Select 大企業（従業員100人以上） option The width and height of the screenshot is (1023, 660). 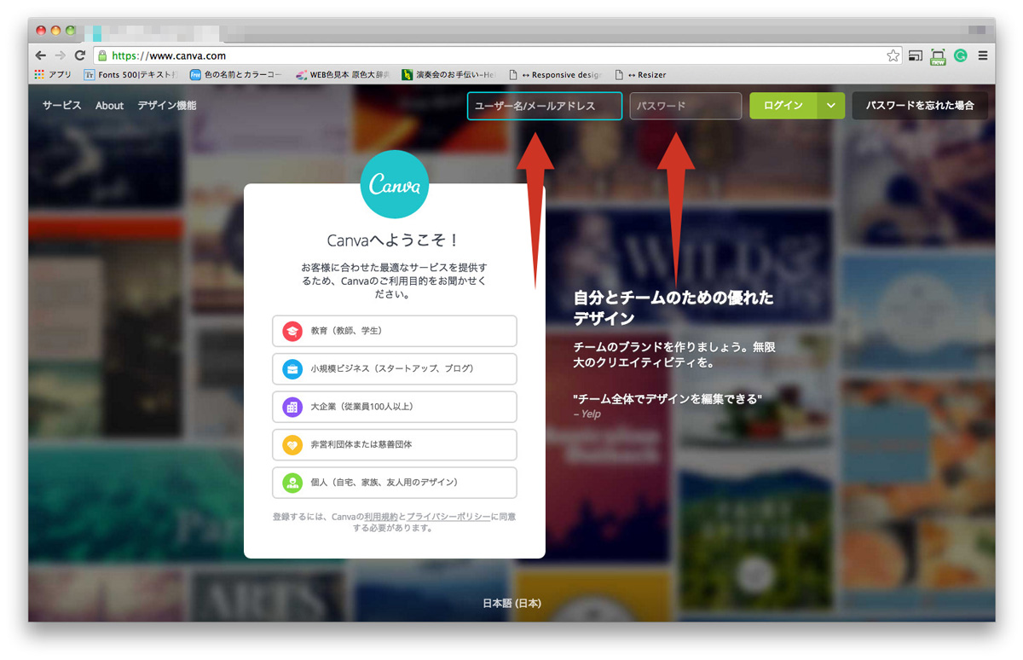pyautogui.click(x=395, y=407)
